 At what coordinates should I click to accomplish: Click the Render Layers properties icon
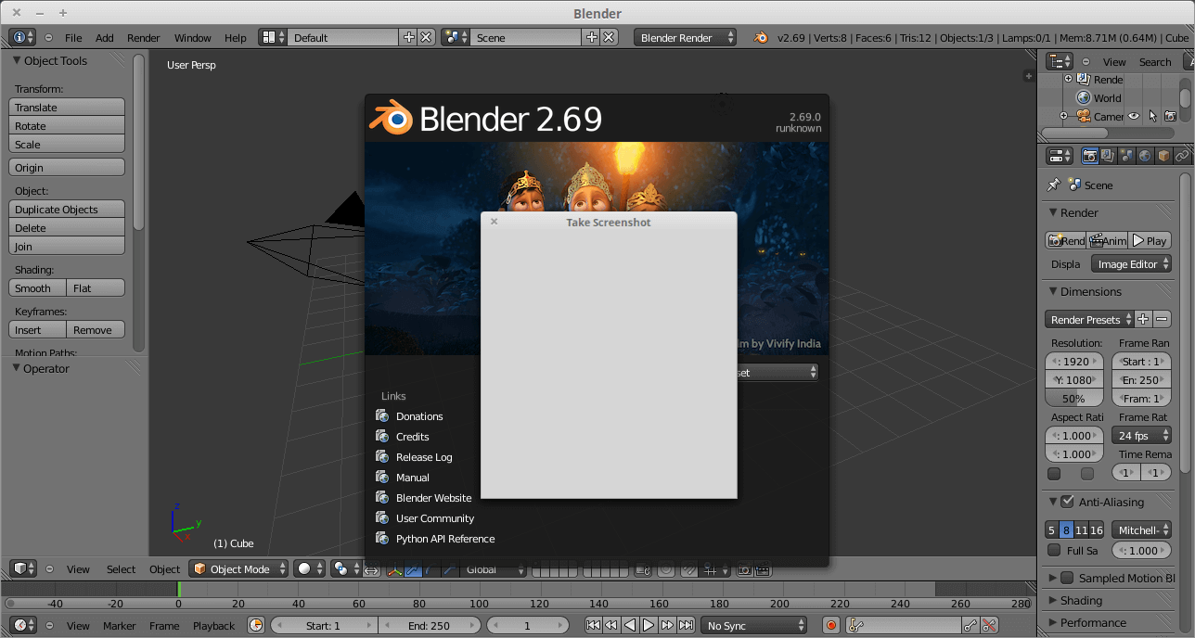click(x=1108, y=156)
